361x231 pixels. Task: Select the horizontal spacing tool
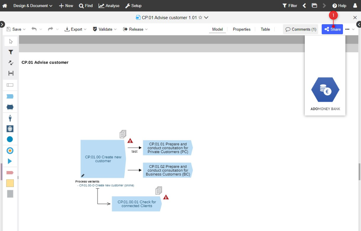tap(11, 73)
